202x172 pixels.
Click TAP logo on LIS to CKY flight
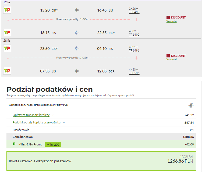click(7, 32)
